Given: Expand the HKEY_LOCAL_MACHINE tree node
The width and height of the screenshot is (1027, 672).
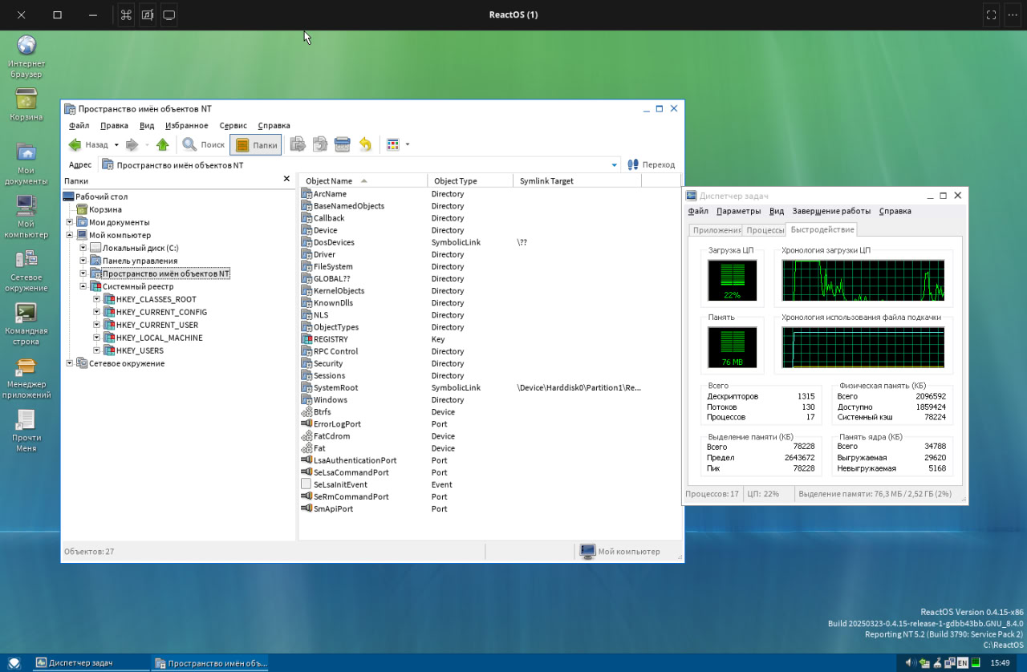Looking at the screenshot, I should tap(97, 338).
